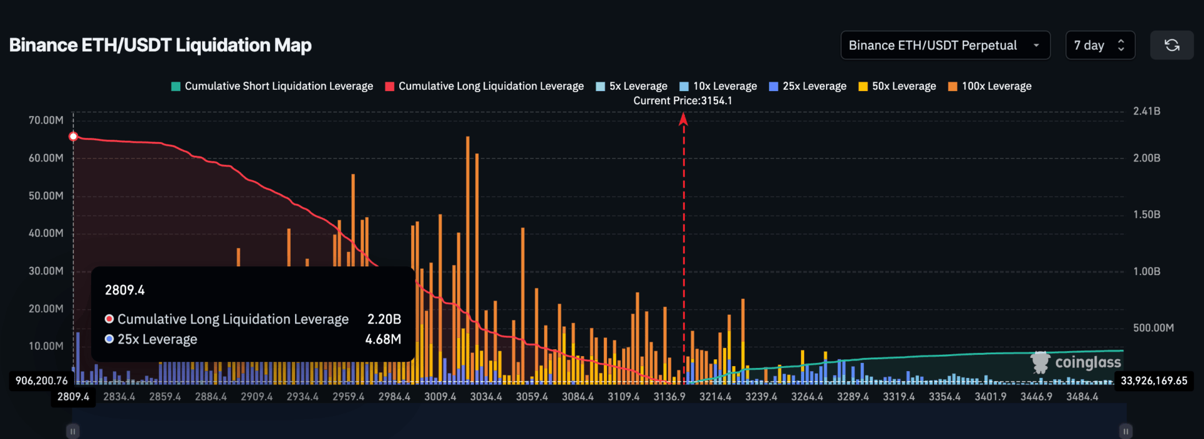Open the Binance ETH/USDT Perpetual dropdown

(x=944, y=46)
